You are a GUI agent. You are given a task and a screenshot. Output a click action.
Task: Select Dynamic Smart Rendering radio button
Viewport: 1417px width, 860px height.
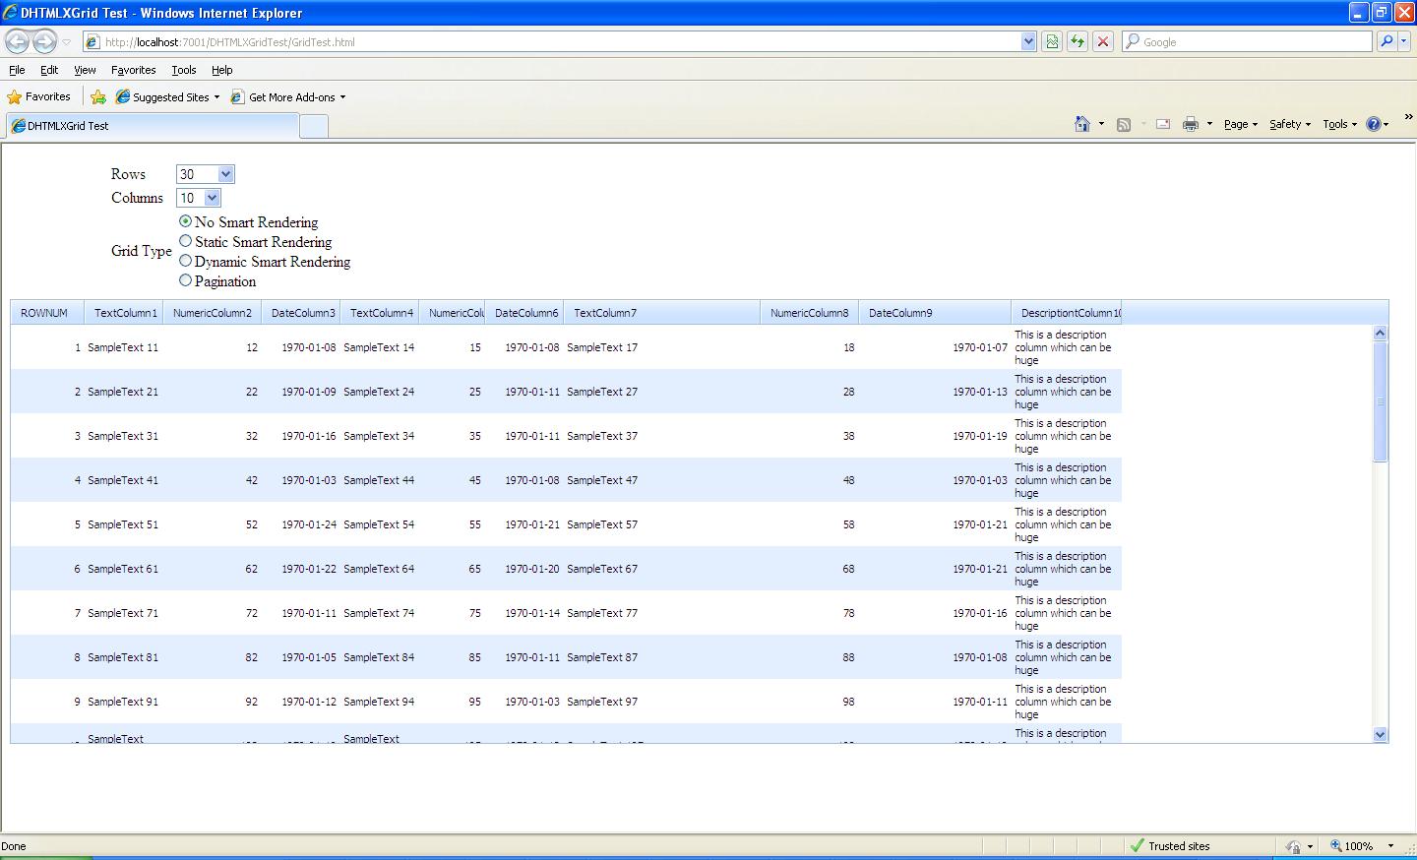[185, 261]
